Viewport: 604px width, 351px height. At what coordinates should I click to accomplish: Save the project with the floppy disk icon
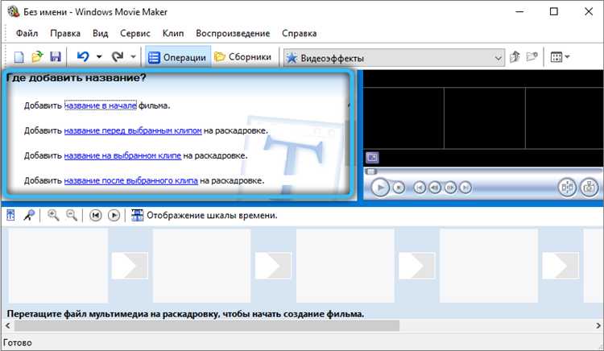pyautogui.click(x=56, y=57)
